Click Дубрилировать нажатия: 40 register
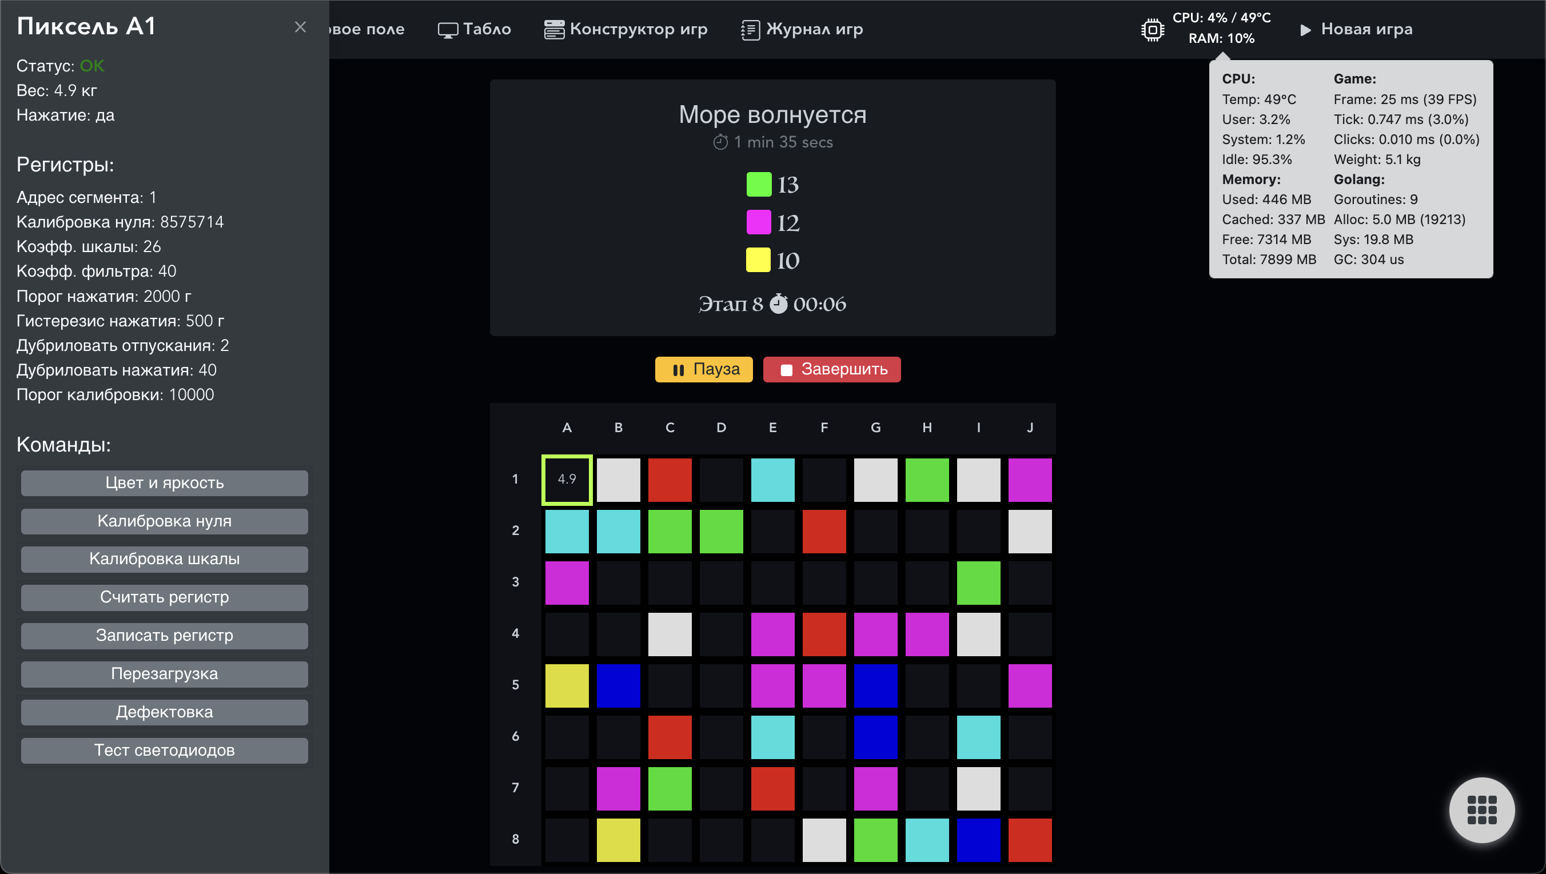This screenshot has height=874, width=1546. pos(117,370)
